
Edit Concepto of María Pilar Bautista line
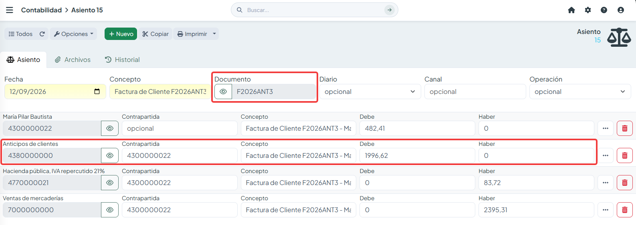(x=298, y=128)
